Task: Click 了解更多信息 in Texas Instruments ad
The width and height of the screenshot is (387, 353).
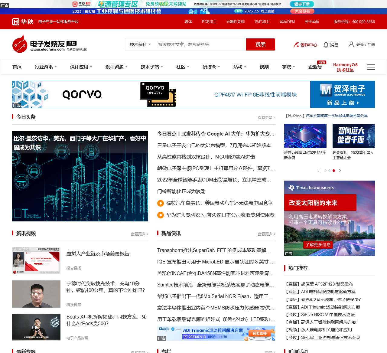Action: pos(318,245)
